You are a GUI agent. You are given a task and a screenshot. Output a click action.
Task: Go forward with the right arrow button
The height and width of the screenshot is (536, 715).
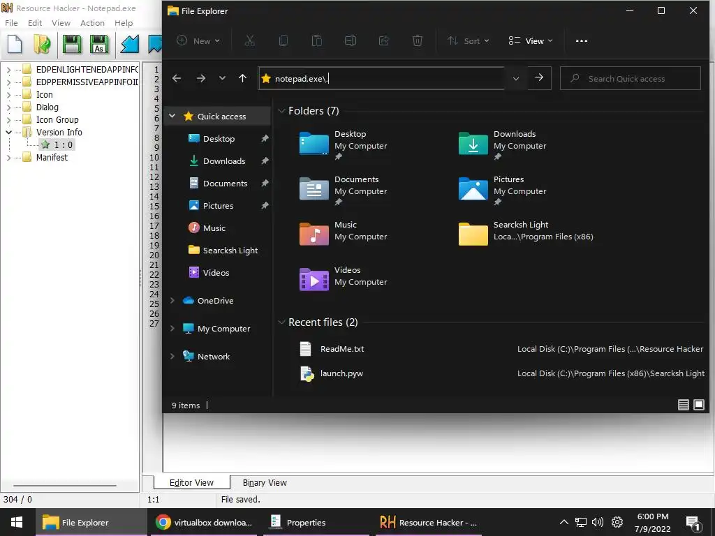[200, 78]
